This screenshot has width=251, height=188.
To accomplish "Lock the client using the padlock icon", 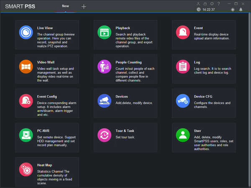I will click(x=205, y=4).
